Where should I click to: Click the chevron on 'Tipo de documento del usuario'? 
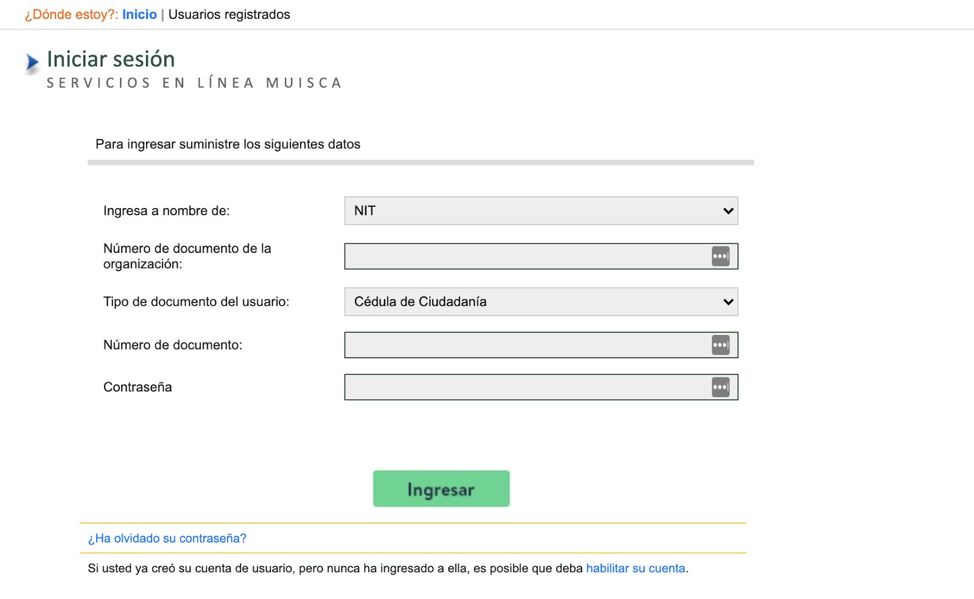(728, 302)
